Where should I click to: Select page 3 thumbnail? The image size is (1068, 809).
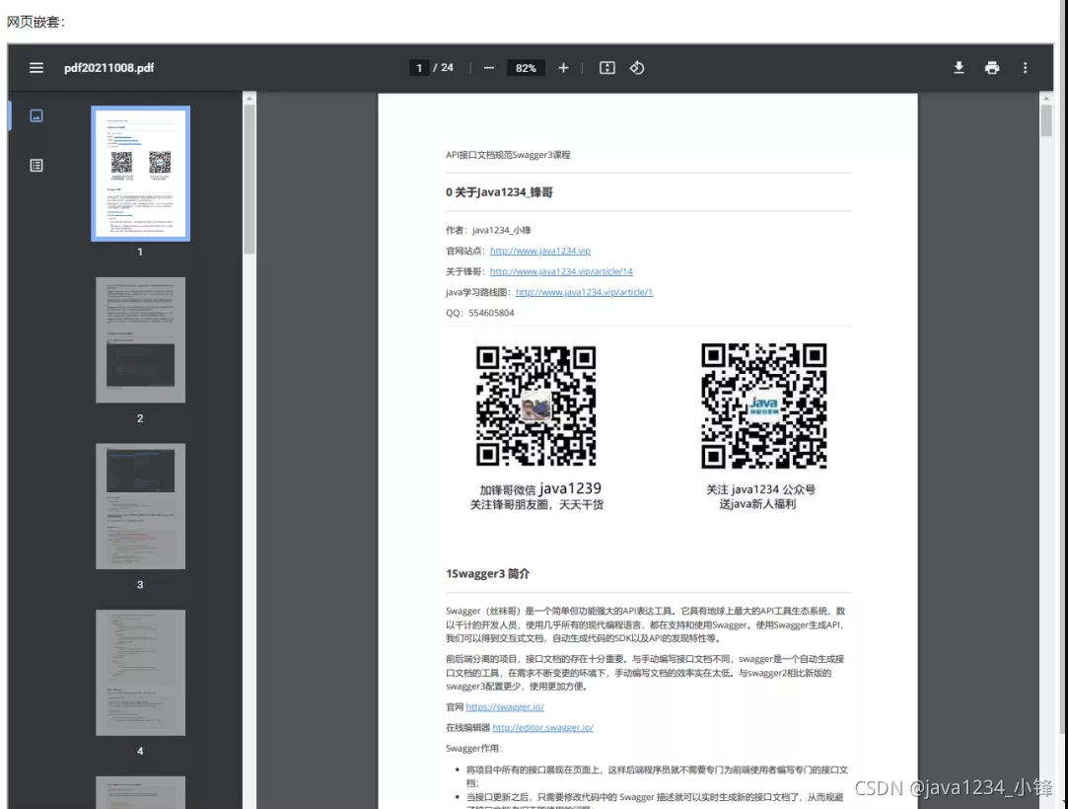[x=140, y=506]
